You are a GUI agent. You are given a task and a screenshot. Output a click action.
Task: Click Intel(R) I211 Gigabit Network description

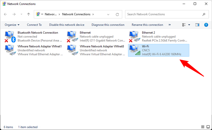pos(102,41)
